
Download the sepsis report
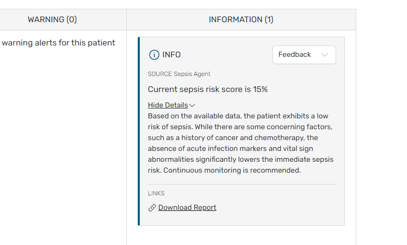187,207
